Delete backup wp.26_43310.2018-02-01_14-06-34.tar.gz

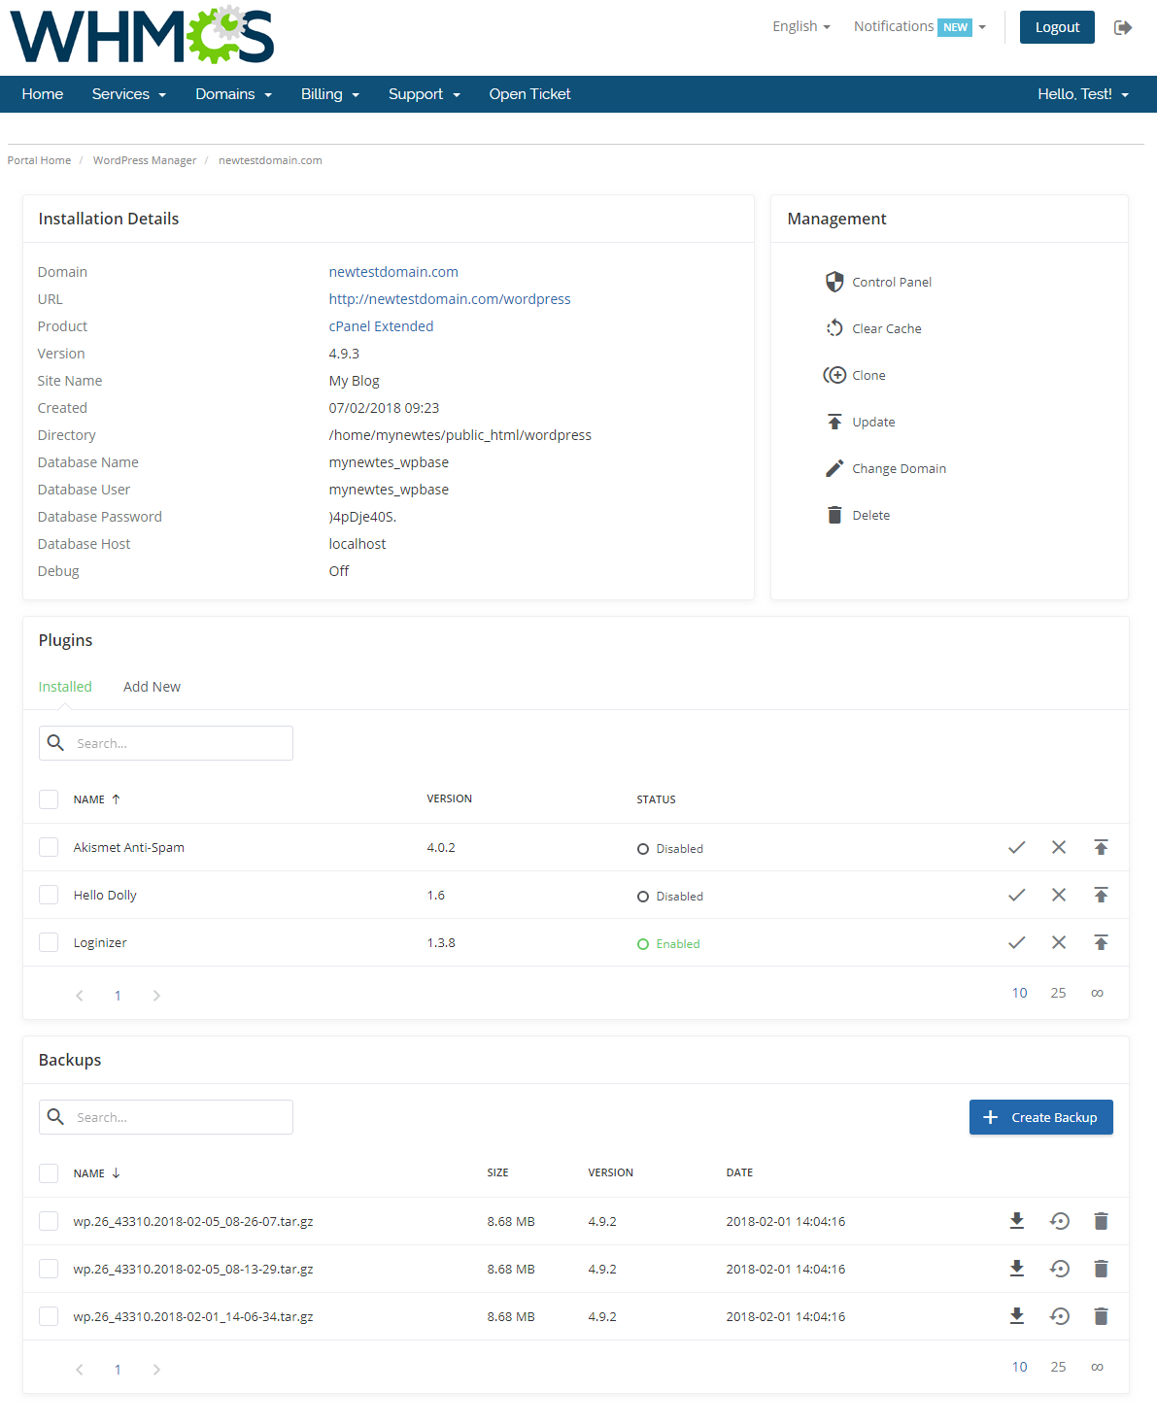pos(1101,1316)
